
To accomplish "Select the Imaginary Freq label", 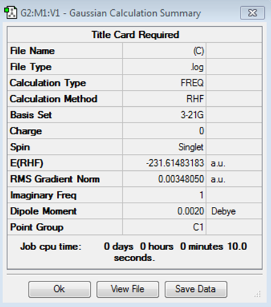I will click(43, 195).
